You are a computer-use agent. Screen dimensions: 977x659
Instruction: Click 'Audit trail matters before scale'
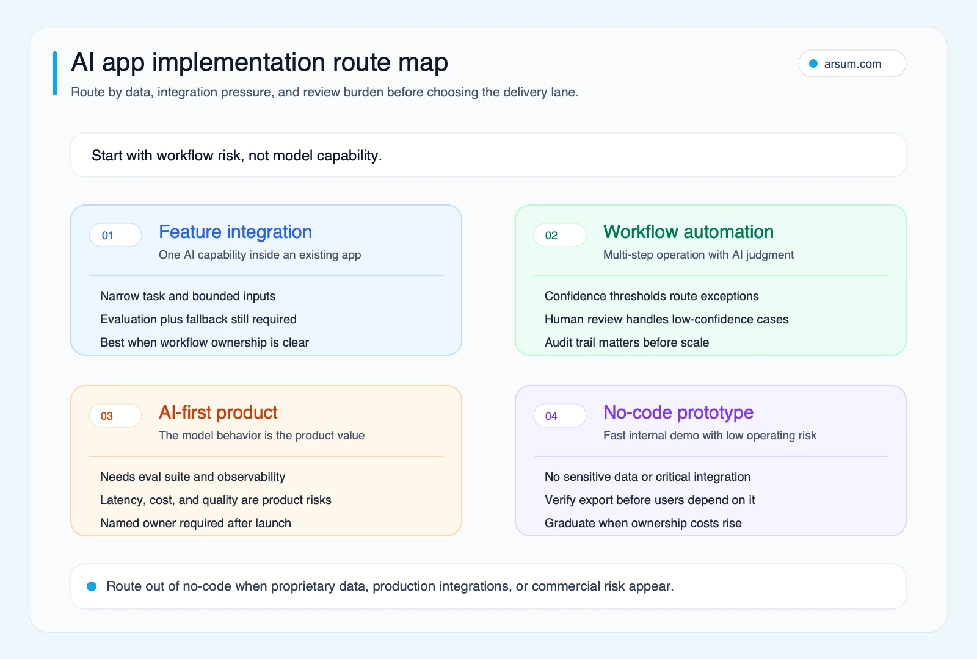tap(627, 342)
